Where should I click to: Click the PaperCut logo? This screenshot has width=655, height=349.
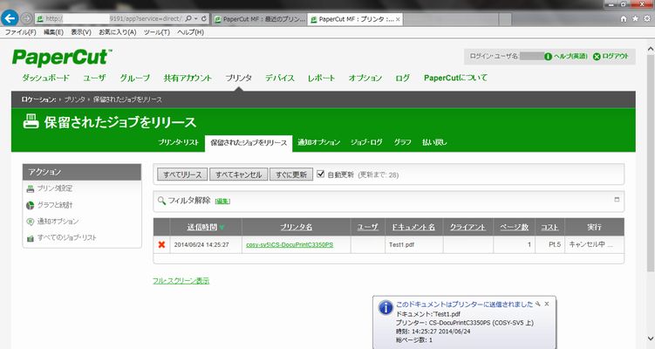62,58
